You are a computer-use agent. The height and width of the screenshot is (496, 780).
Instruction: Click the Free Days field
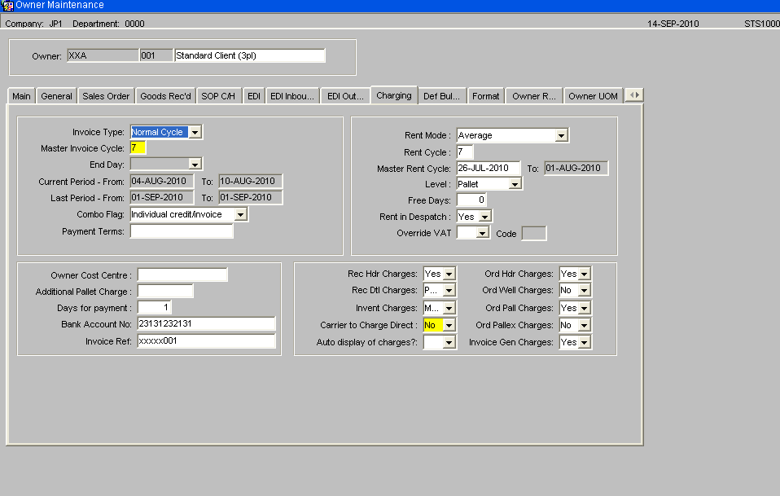point(471,200)
